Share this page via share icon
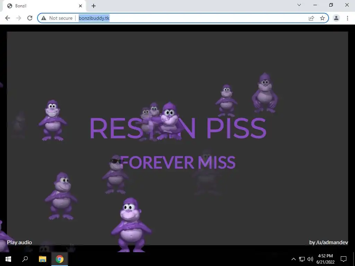355x266 pixels. pyautogui.click(x=311, y=18)
